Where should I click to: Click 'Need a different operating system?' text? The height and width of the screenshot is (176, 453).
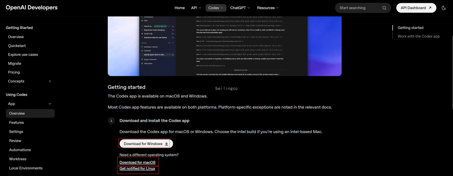tap(149, 155)
